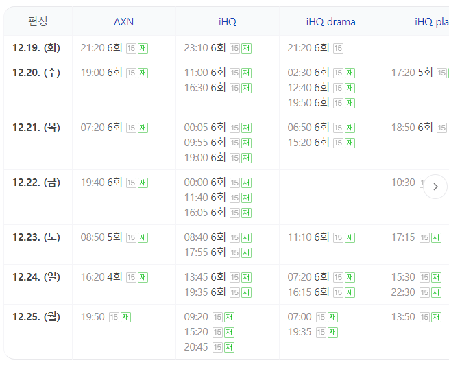Click iHQ 11:40 6회 entry
This screenshot has height=365, width=449.
(x=218, y=198)
